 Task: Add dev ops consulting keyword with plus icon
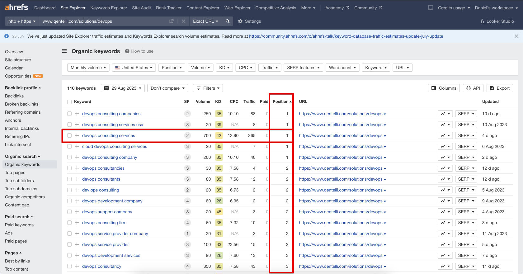coord(77,190)
